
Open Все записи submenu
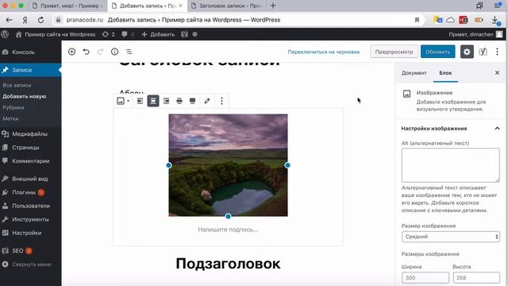pyautogui.click(x=17, y=85)
